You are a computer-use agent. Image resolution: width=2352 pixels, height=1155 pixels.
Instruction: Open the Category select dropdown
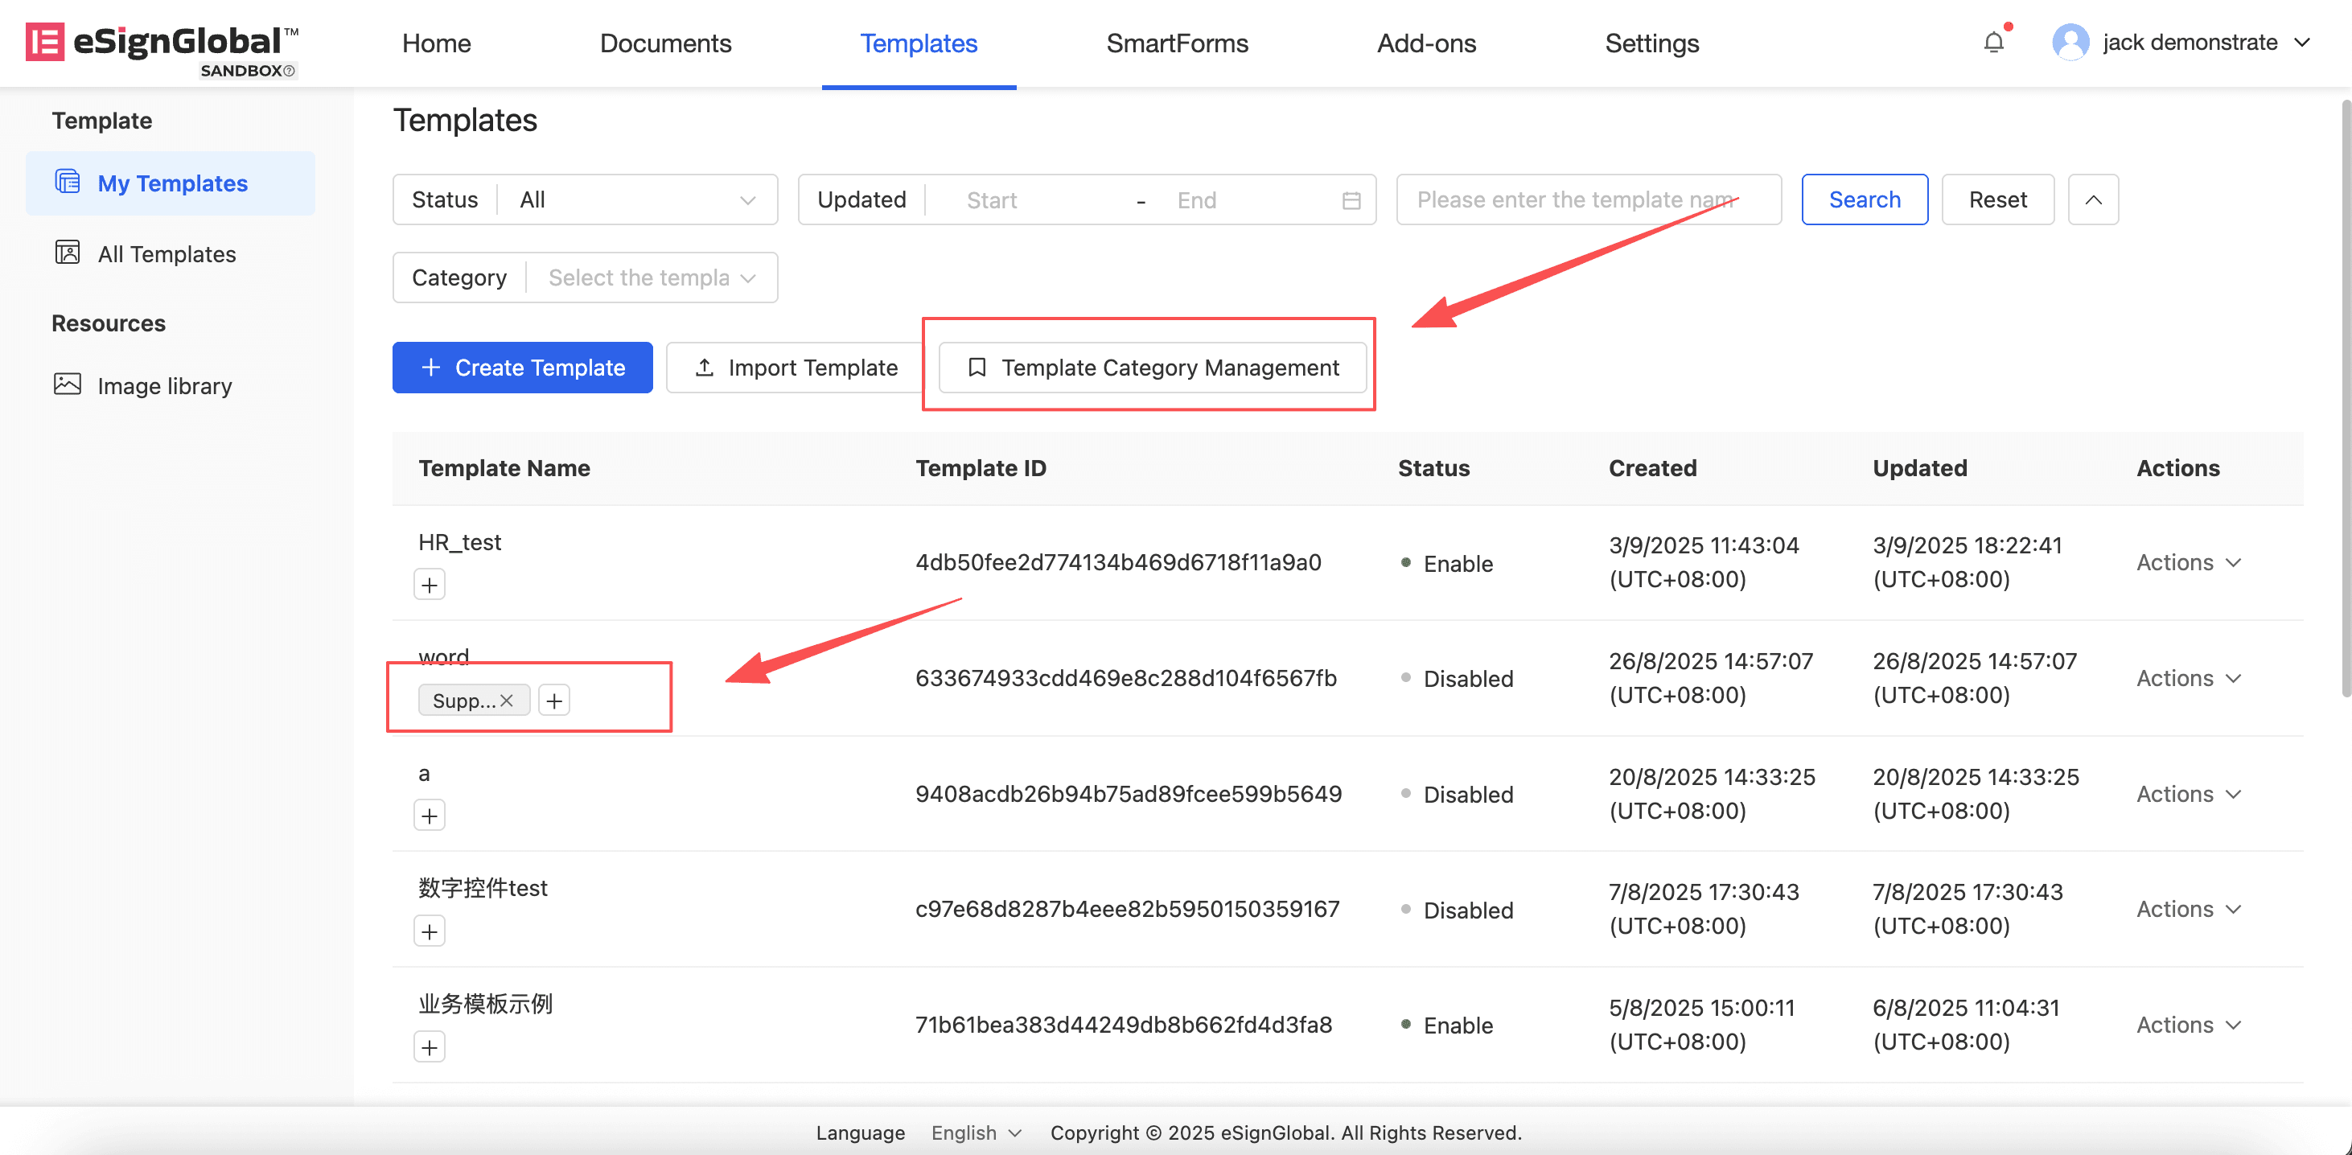tap(652, 277)
